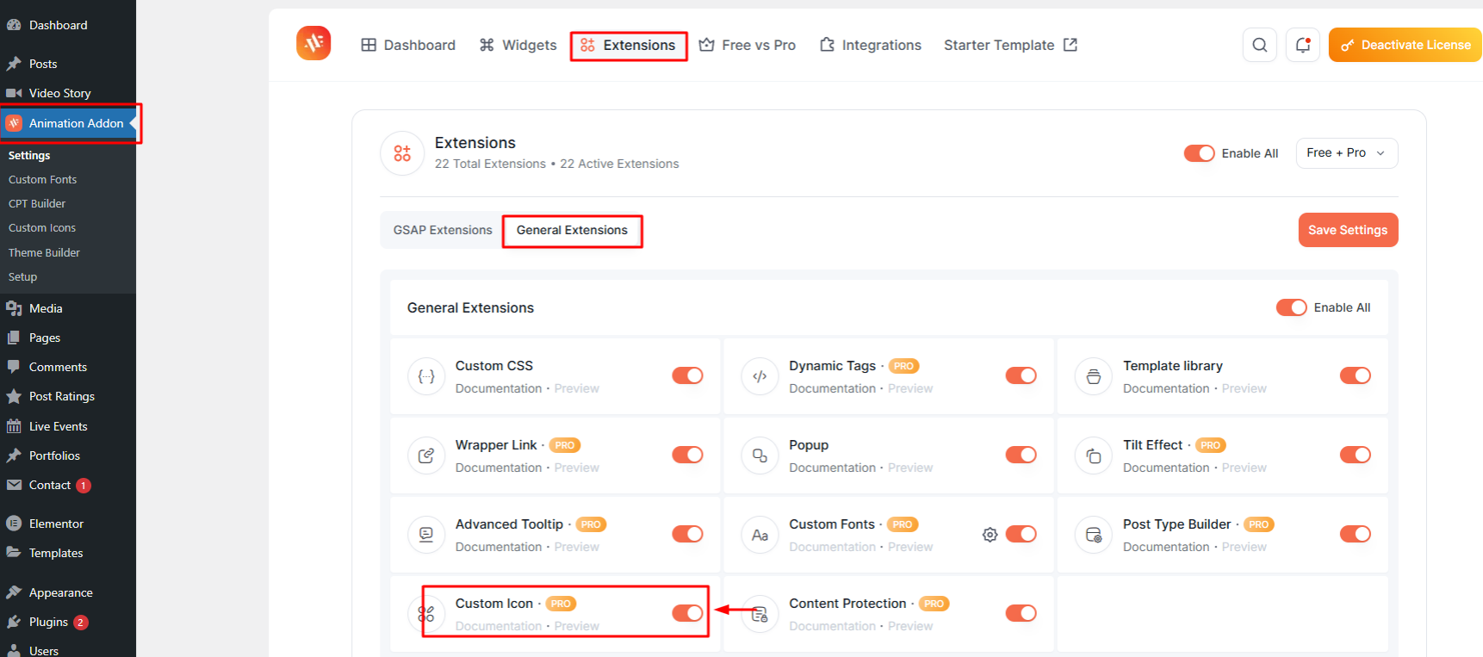Click the Advanced Tooltip icon

426,535
